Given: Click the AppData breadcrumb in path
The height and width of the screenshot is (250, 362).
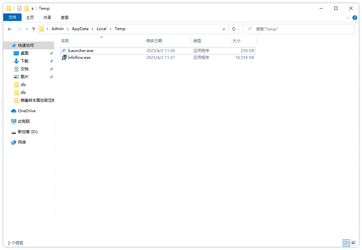Looking at the screenshot, I should tap(80, 29).
